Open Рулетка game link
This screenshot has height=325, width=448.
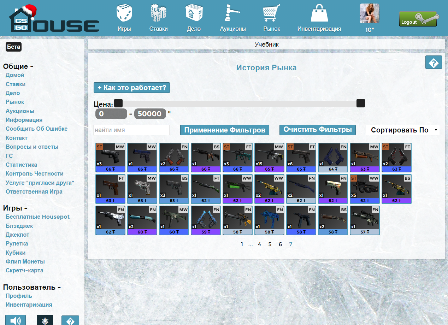point(17,244)
